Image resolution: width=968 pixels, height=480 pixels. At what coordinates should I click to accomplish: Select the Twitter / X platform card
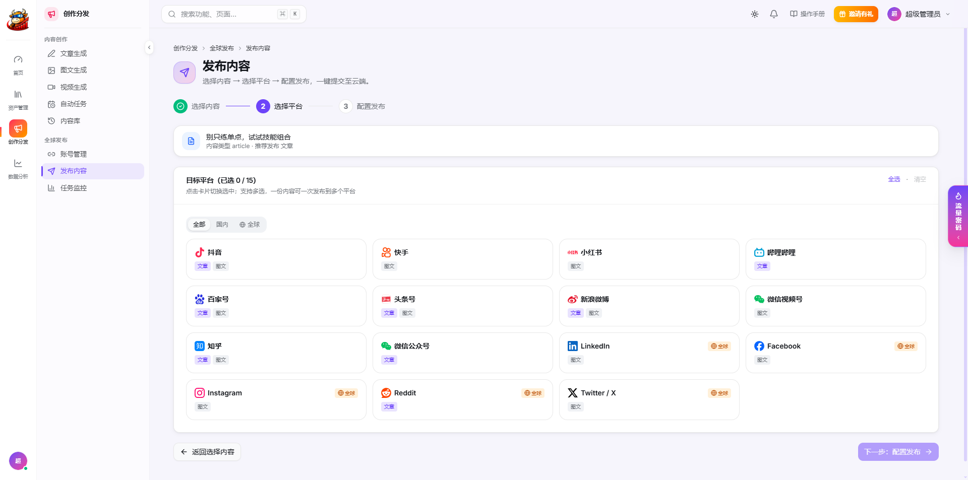tap(649, 399)
